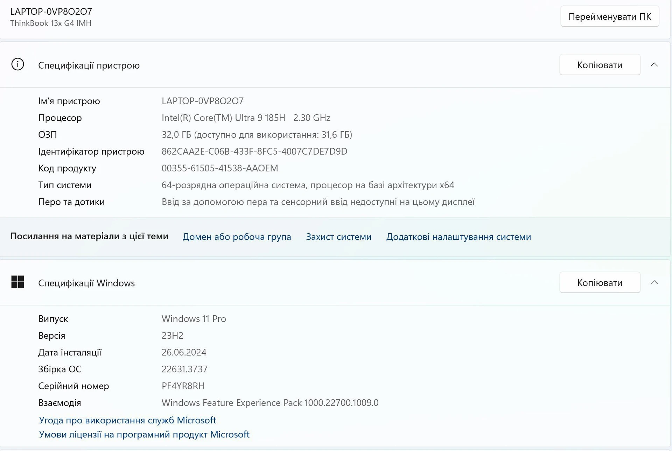This screenshot has height=451, width=672.
Task: Click the Перо та дотики label
Action: tap(71, 202)
